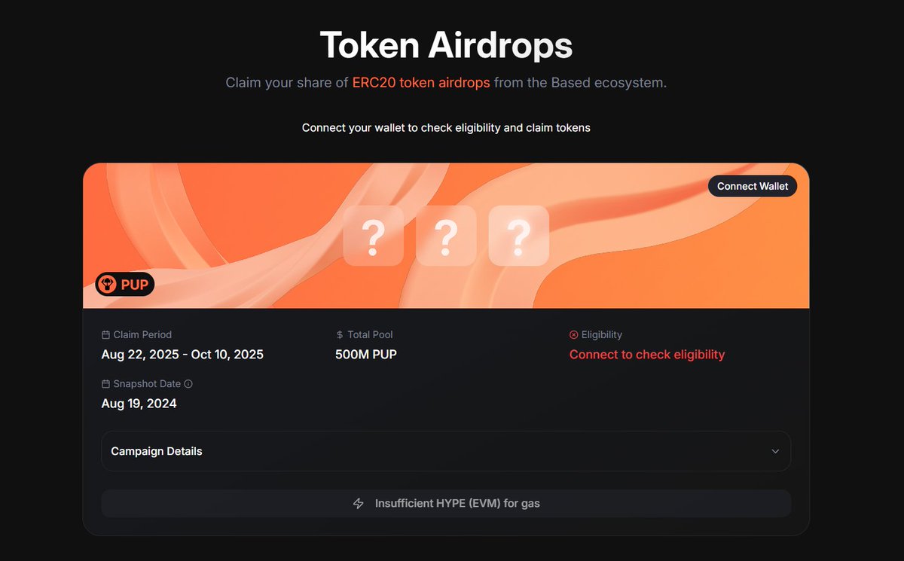
Task: Click the red X icon beside Eligibility
Action: pos(573,335)
